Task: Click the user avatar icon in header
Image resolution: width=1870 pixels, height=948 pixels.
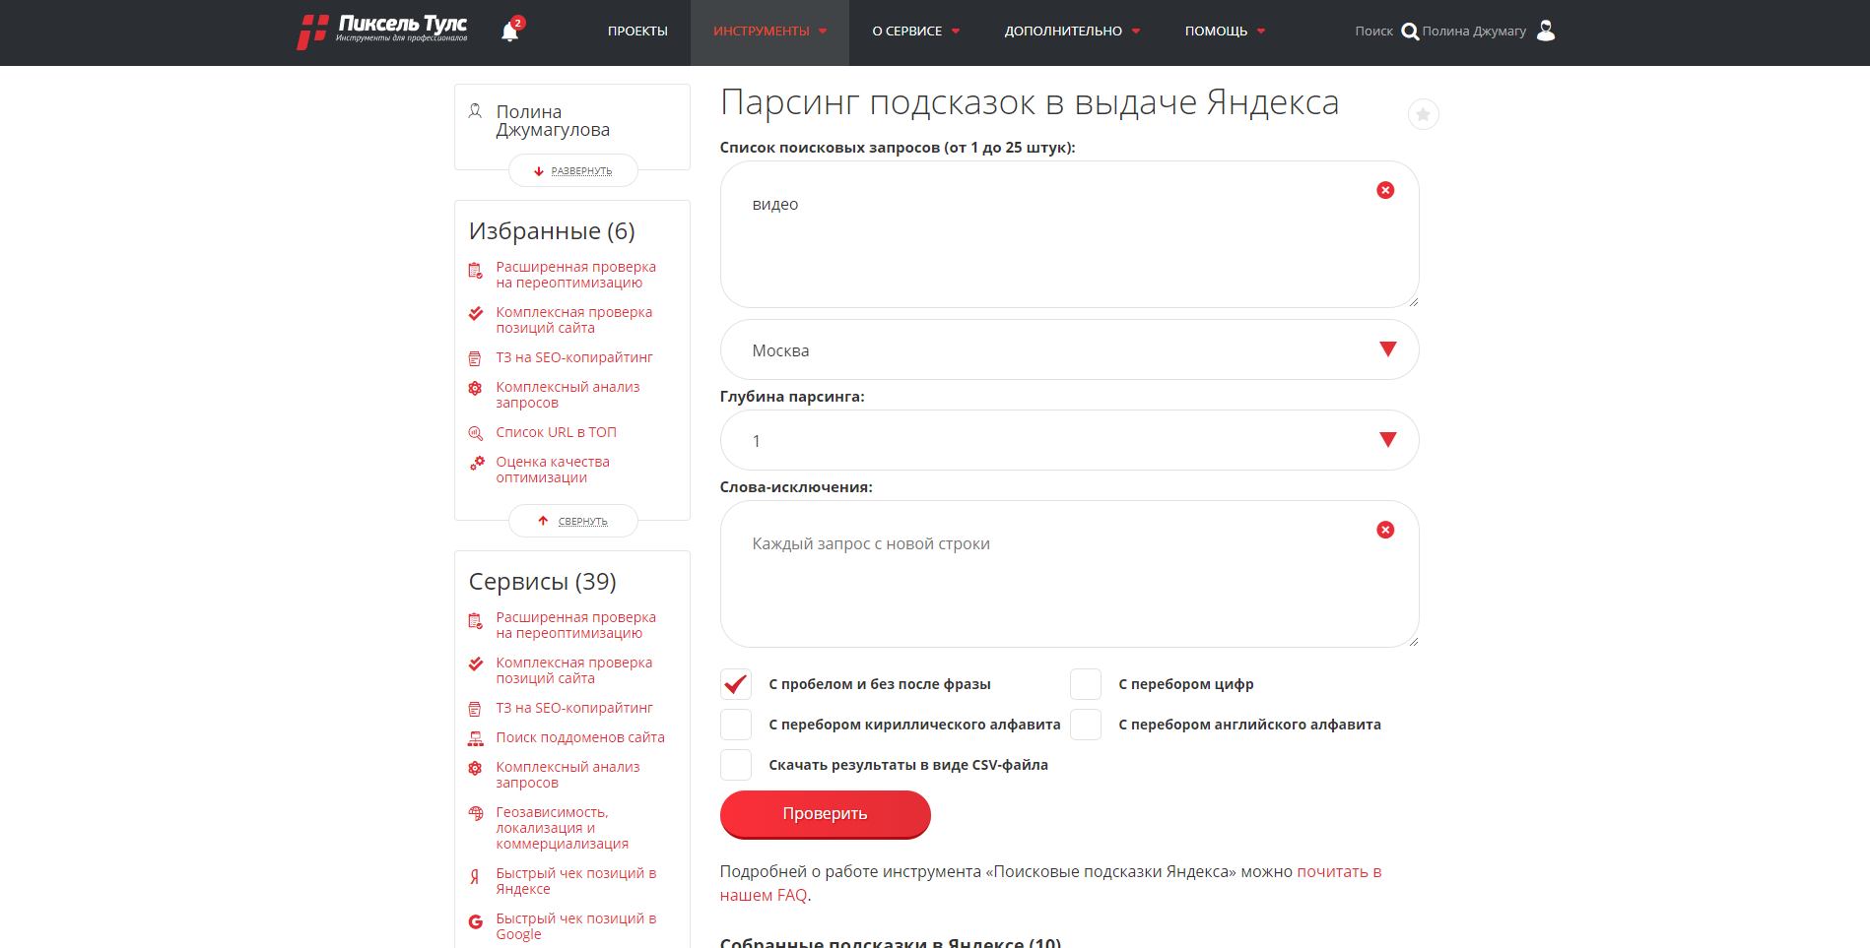Action: point(1546,31)
